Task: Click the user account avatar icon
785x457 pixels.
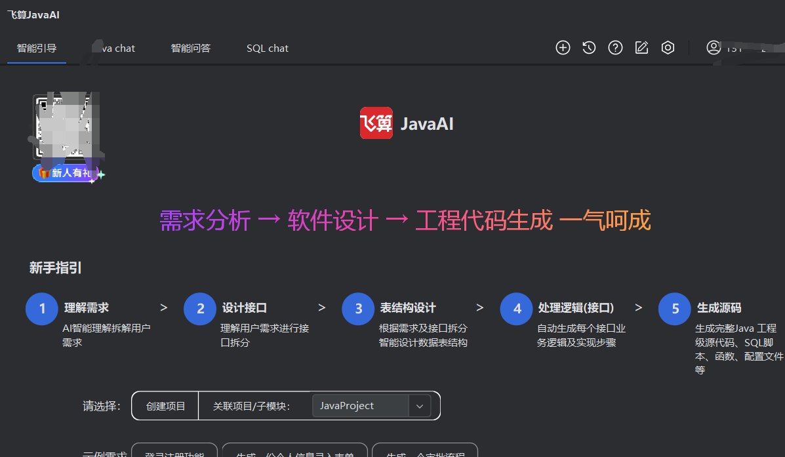Action: 714,48
